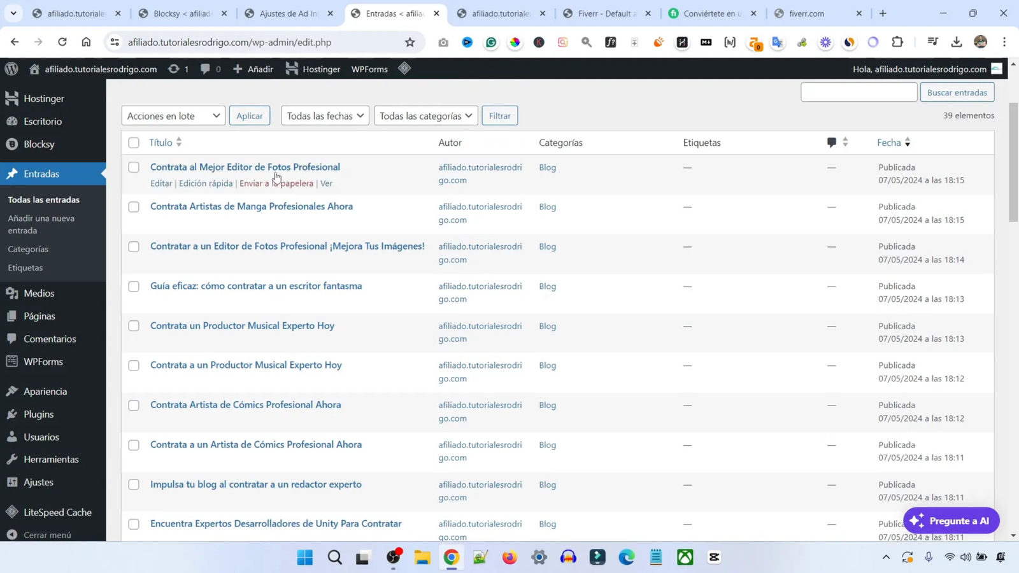The height and width of the screenshot is (573, 1019).
Task: Click the WordPress logo in admin bar
Action: pos(10,69)
